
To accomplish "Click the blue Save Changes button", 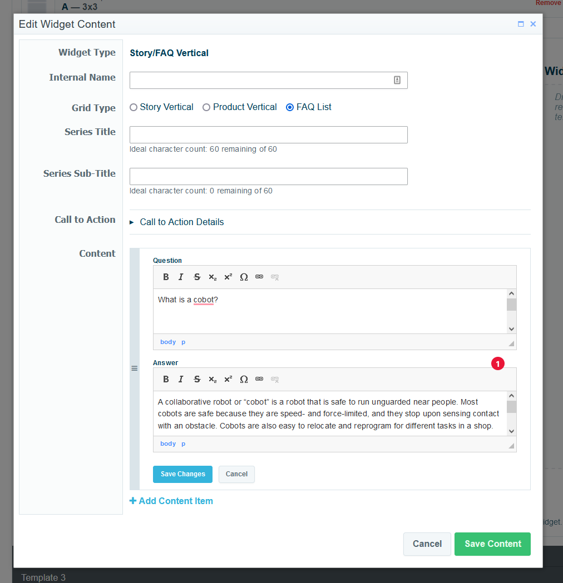I will click(182, 474).
